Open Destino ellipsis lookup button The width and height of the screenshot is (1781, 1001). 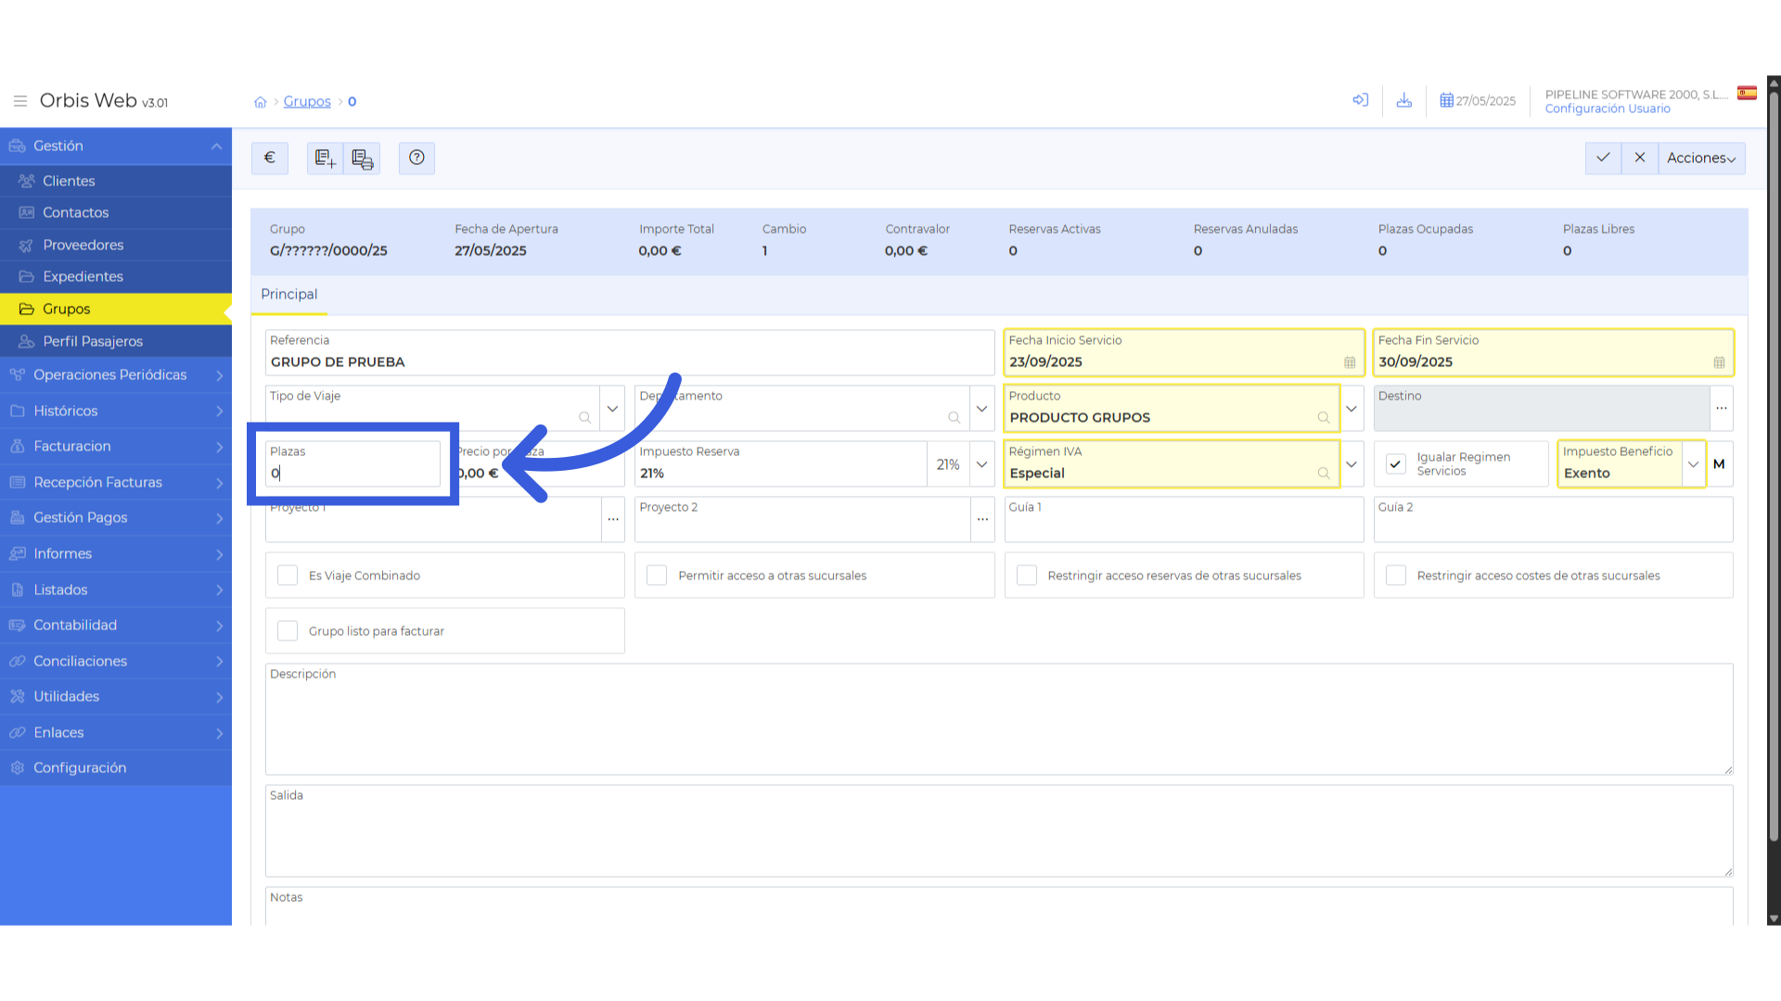click(1722, 409)
